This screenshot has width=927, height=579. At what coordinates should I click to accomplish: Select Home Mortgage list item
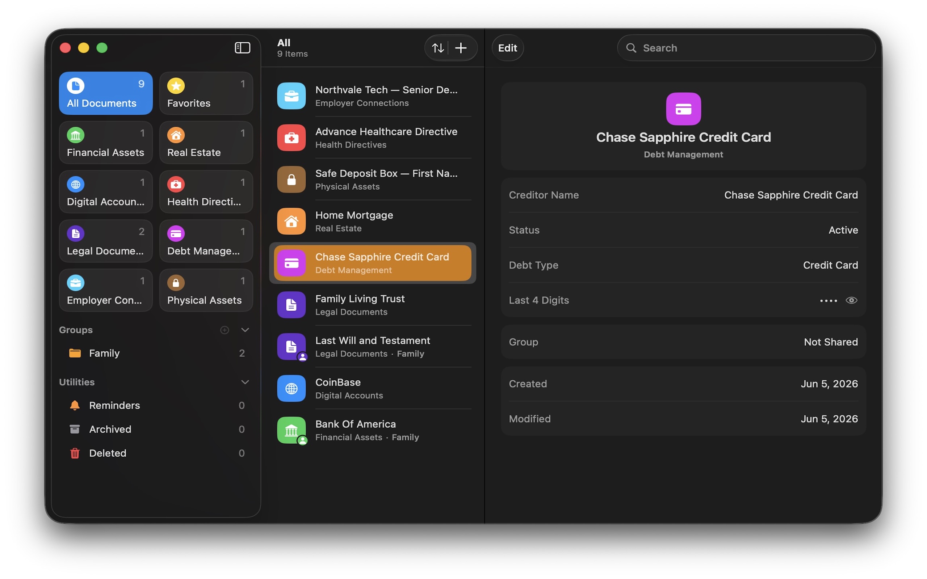click(373, 221)
